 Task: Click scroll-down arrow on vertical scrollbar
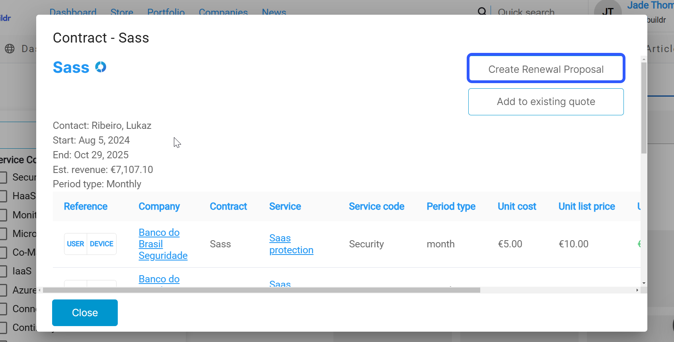pos(644,283)
